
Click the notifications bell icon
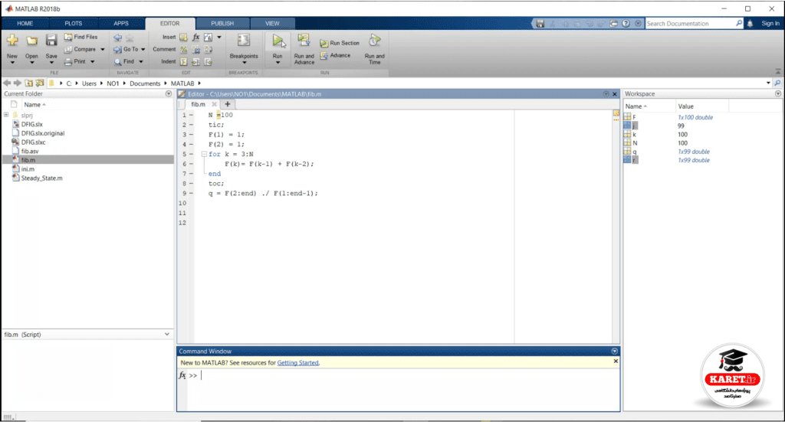(750, 24)
